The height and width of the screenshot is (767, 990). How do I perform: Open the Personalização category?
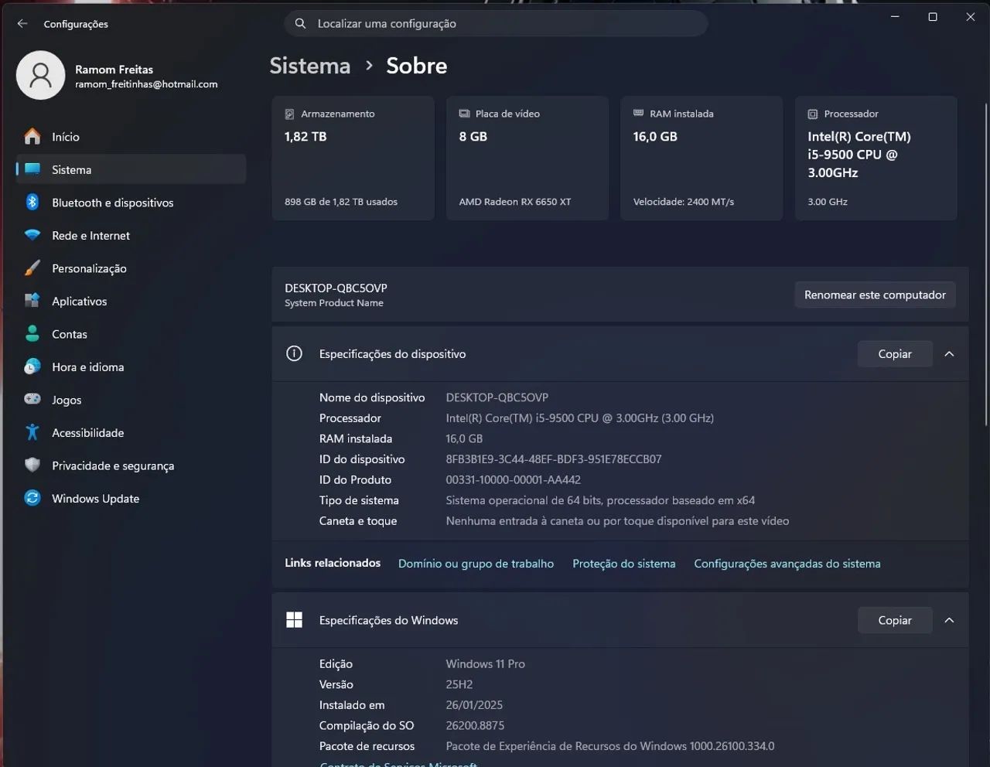tap(131, 268)
